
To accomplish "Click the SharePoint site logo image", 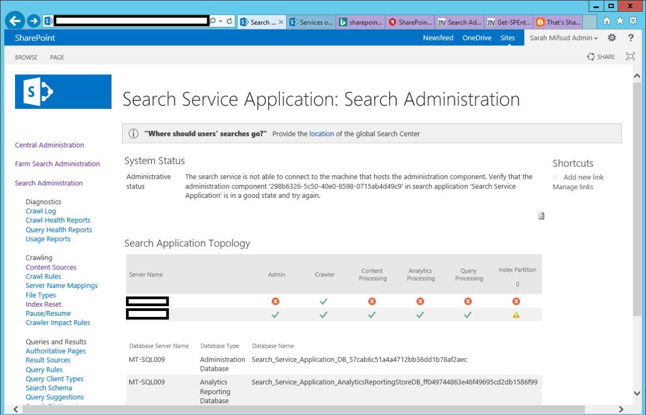I will 63,92.
